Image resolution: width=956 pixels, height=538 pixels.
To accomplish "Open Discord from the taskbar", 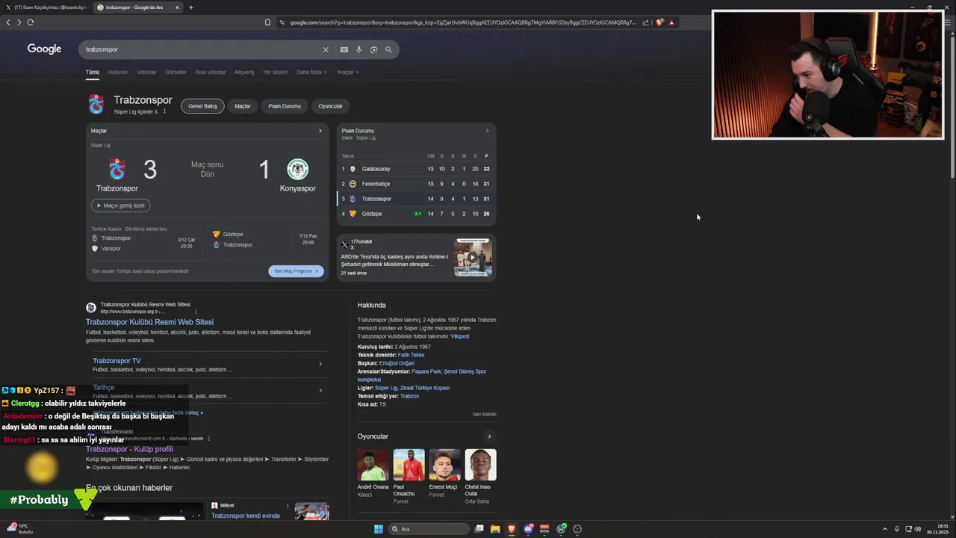I will pyautogui.click(x=529, y=529).
